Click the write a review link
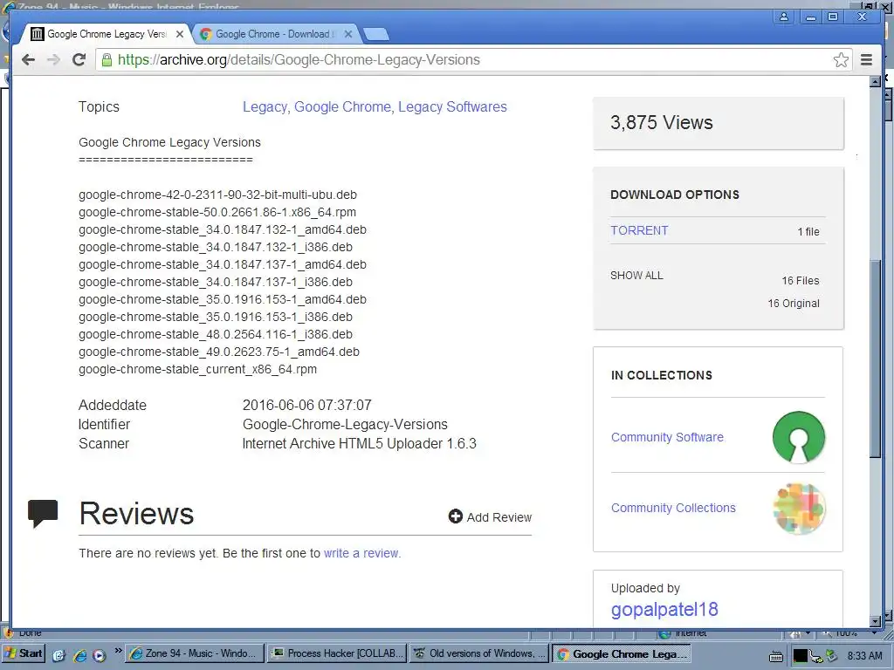 point(362,553)
